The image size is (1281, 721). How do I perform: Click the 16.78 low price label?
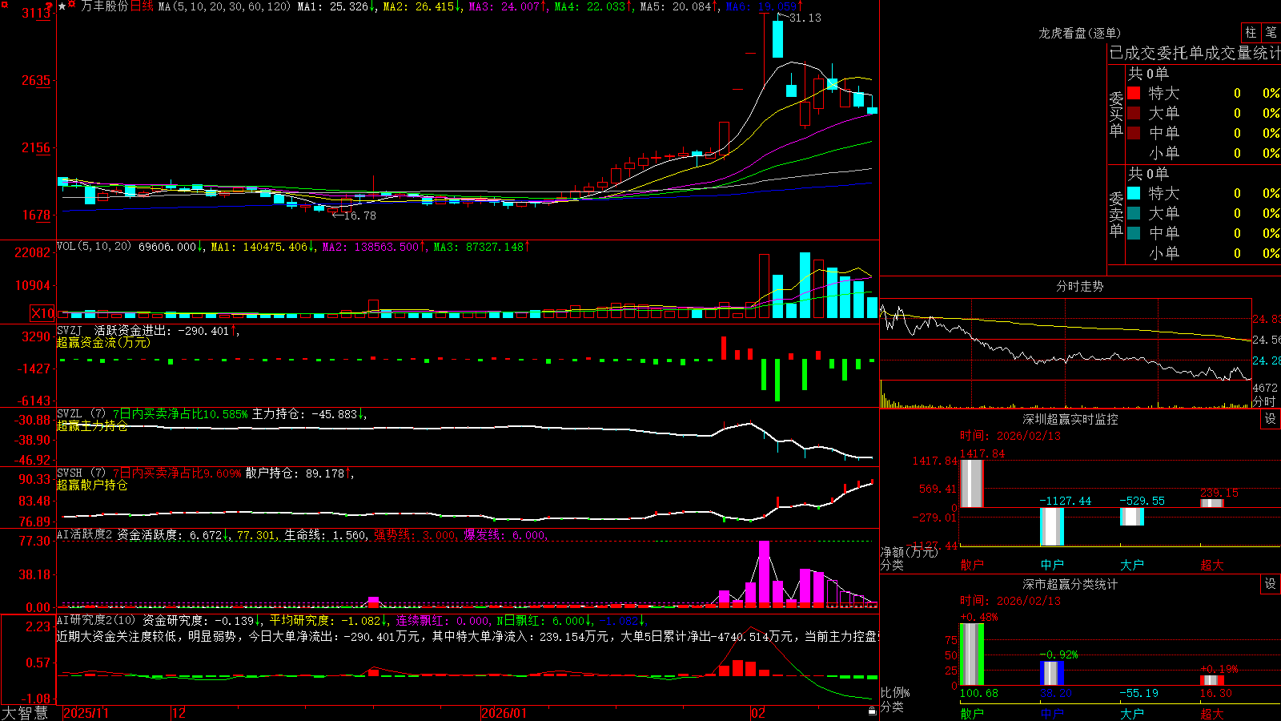[x=359, y=215]
